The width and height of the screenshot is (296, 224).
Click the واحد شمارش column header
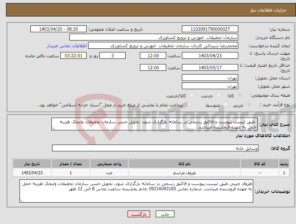(109, 164)
